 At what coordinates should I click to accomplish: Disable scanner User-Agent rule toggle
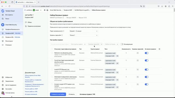[x=147, y=60]
